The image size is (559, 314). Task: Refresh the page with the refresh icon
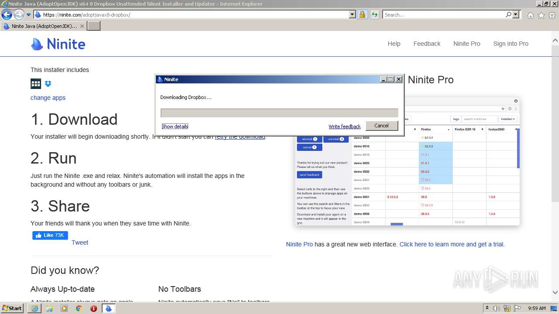[374, 14]
